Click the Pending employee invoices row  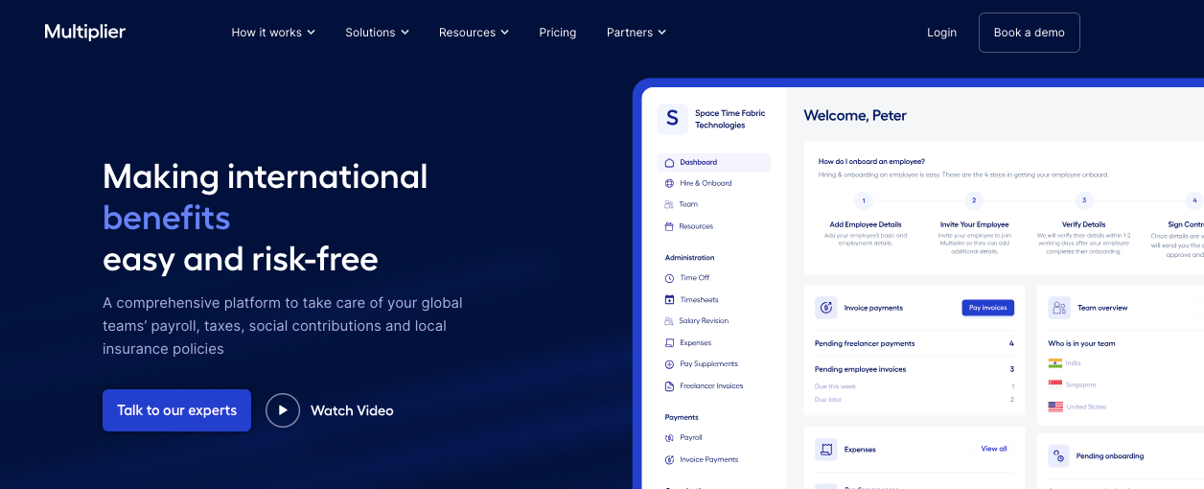[x=915, y=369]
